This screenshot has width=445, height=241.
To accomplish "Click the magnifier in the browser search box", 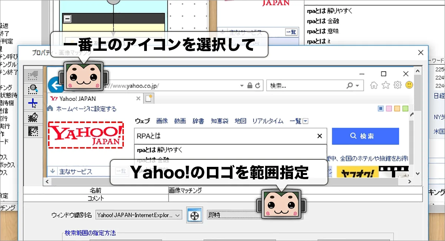I will pyautogui.click(x=350, y=85).
